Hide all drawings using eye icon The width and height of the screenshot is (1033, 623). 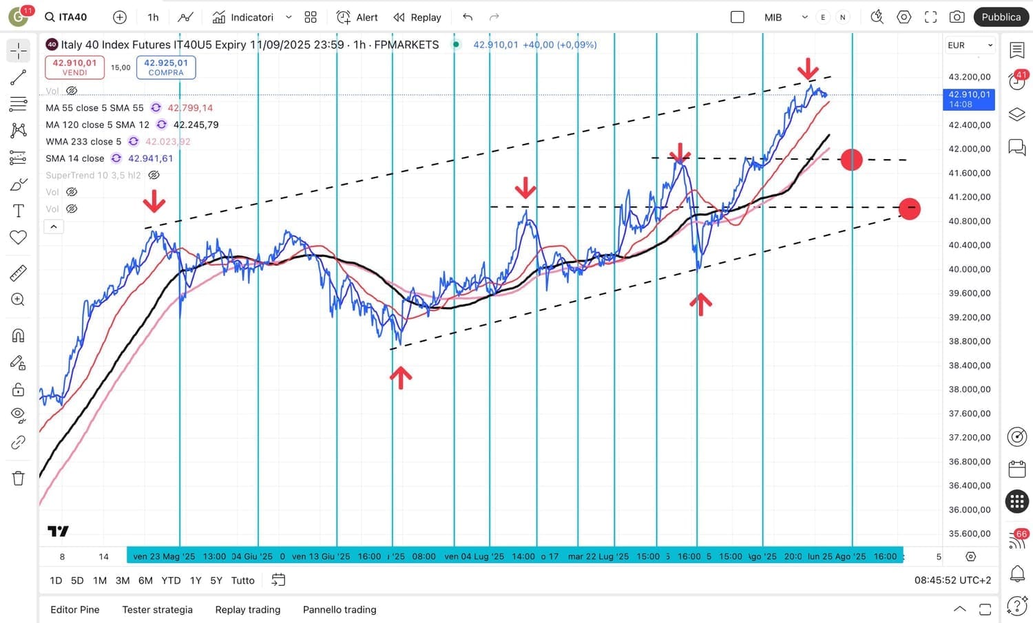pos(19,416)
